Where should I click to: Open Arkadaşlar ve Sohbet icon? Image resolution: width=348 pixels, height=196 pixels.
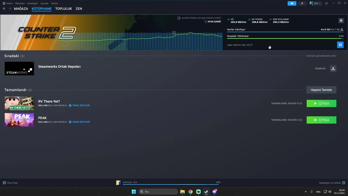[344, 183]
